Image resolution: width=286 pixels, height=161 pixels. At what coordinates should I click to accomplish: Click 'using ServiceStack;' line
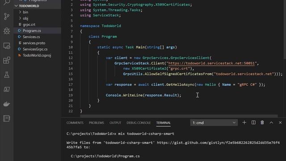pos(100,15)
